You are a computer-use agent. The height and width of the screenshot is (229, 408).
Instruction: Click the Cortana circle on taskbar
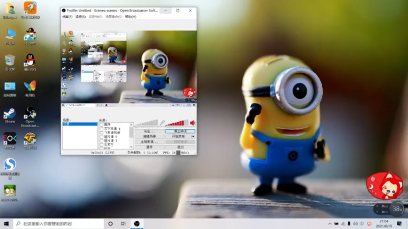[x=110, y=223]
